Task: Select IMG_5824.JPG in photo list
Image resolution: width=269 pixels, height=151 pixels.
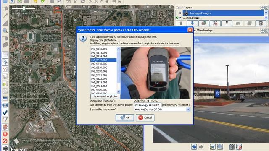Action: coord(99,86)
